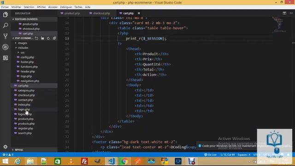The image size is (295, 166).
Task: Change indentation via Espaces: 4
Action: tap(244, 155)
